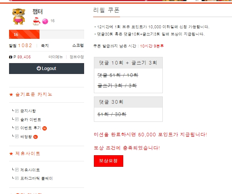Open the 스크랩 scrap link
This screenshot has width=232, height=194.
pyautogui.click(x=78, y=46)
